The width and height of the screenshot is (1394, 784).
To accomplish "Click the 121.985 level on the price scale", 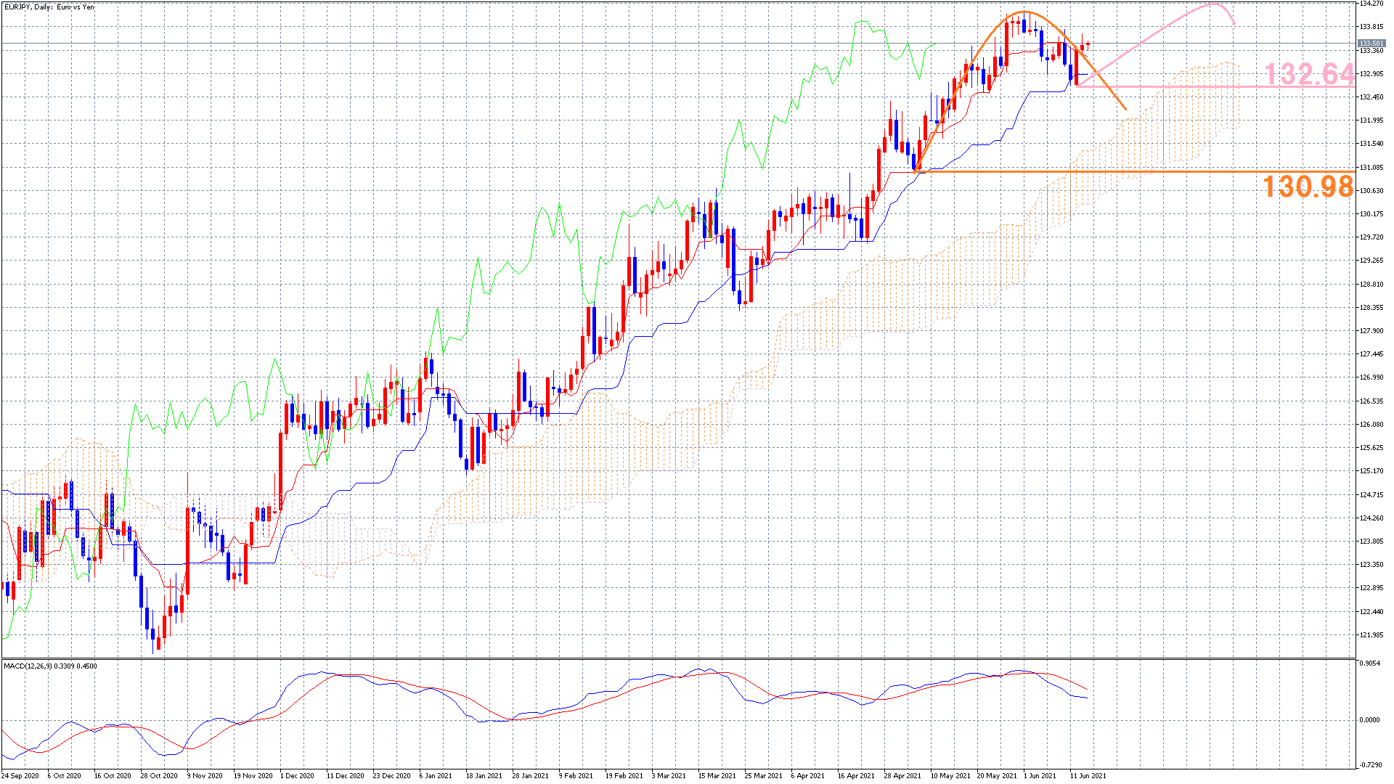I will (x=1371, y=635).
